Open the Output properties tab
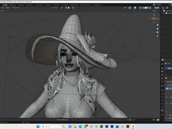 pyautogui.click(x=162, y=71)
